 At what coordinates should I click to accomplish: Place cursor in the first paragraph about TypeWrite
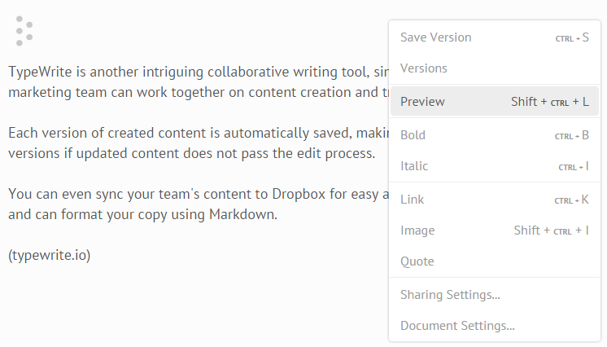click(x=199, y=81)
